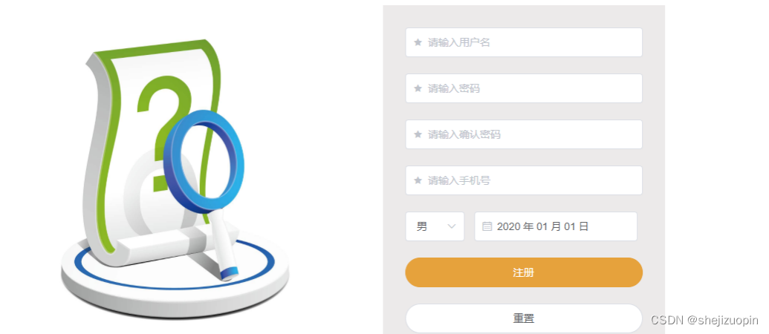The width and height of the screenshot is (769, 334).
Task: Open the 2020 年 01 月 01 日 date picker
Action: [556, 226]
